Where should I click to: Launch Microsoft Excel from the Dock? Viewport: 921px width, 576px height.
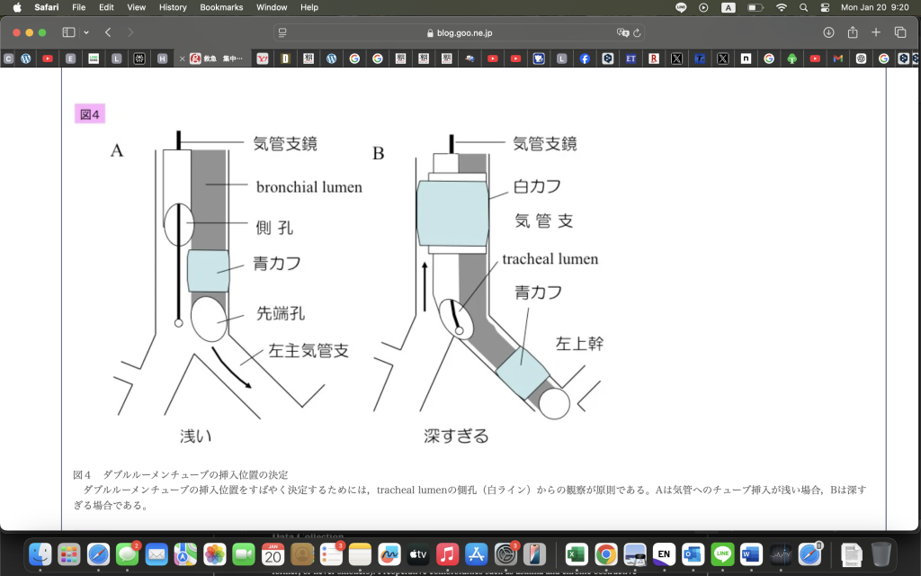point(577,554)
